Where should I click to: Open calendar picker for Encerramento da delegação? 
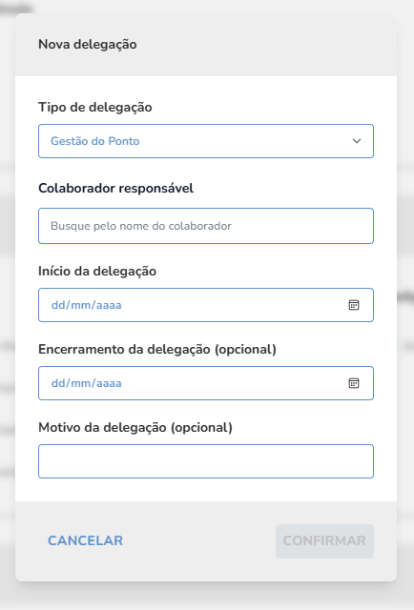point(354,383)
